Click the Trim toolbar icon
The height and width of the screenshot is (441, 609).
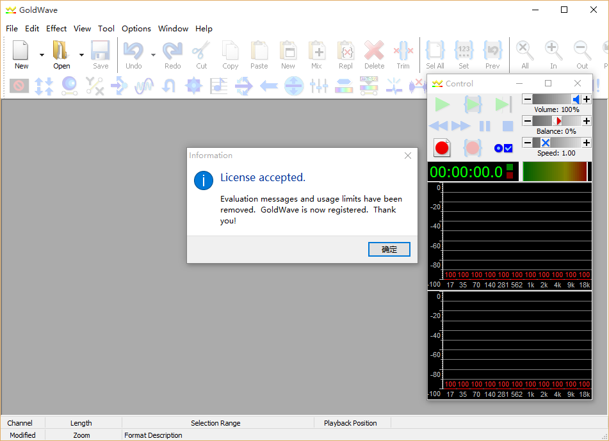click(403, 51)
